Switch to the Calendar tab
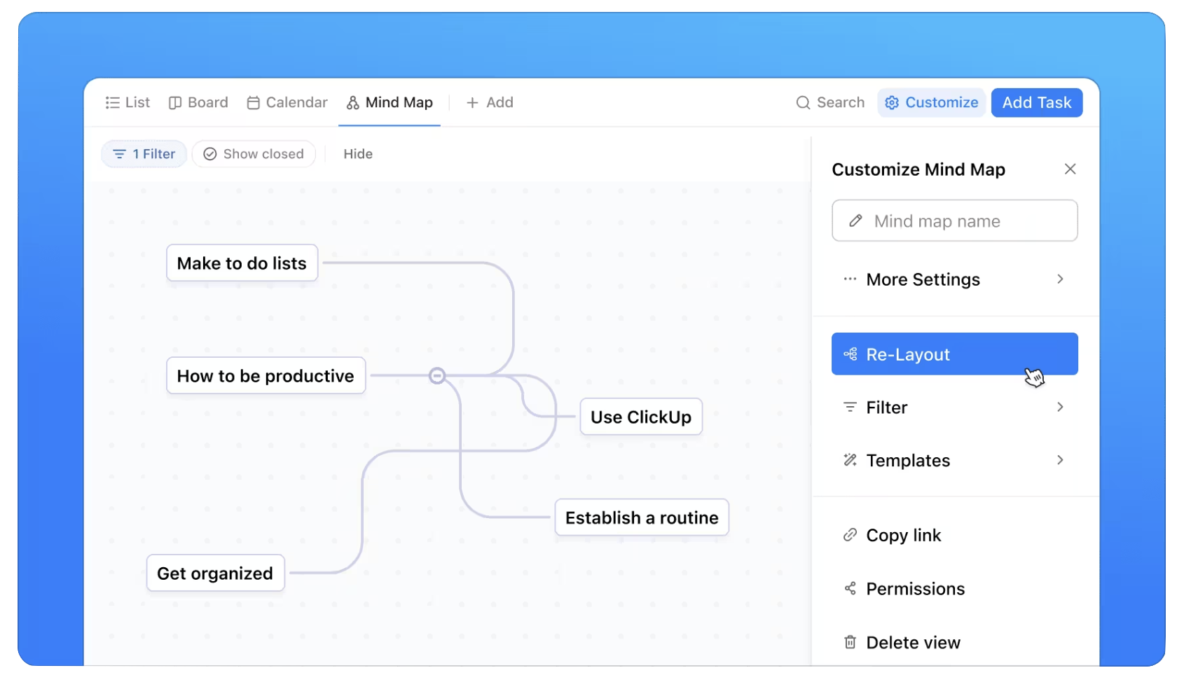 point(287,102)
